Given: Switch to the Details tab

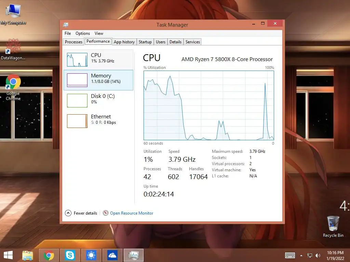Looking at the screenshot, I should pyautogui.click(x=175, y=42).
